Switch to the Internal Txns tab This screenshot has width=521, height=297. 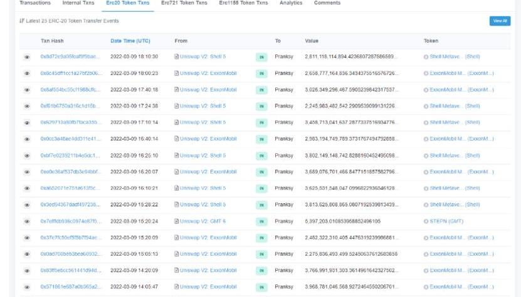click(80, 3)
